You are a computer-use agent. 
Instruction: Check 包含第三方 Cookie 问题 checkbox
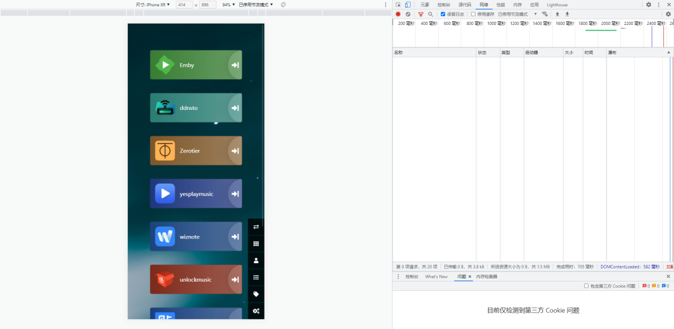click(x=586, y=286)
